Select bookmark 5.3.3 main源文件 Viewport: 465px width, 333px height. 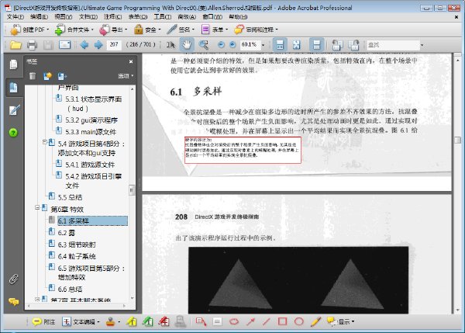click(91, 132)
